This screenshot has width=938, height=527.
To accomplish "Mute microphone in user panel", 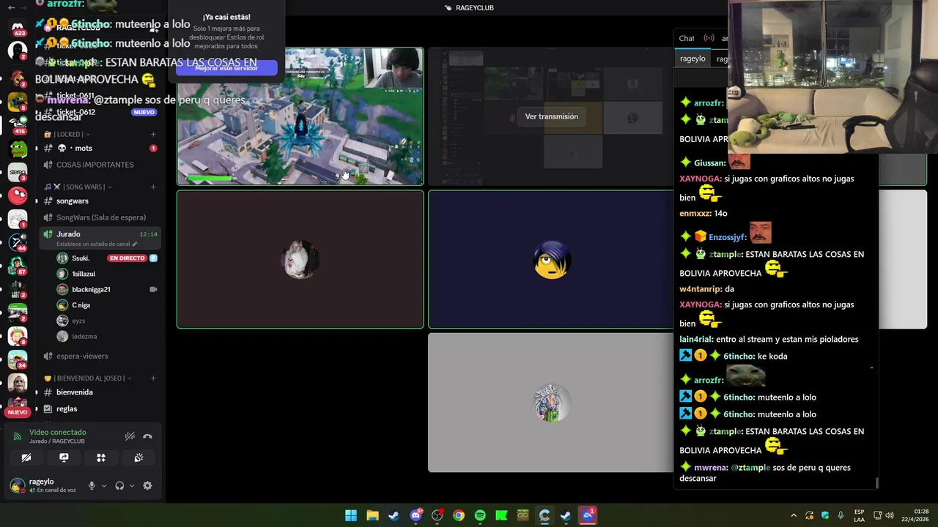I will [92, 485].
